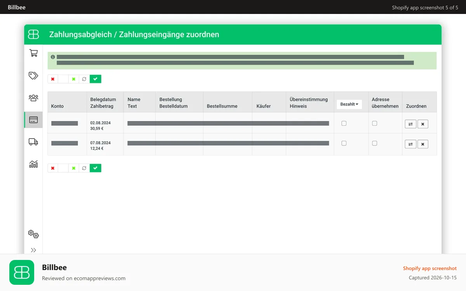Click assign arrows button in 02.08.2024 row
Image resolution: width=466 pixels, height=291 pixels.
pos(410,124)
